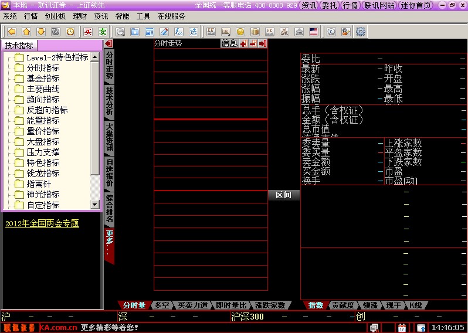Click the US flag market icon

click(x=314, y=31)
